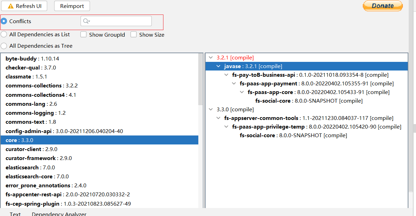Enable the Show GroupId checkbox
416x216 pixels.
pos(83,35)
